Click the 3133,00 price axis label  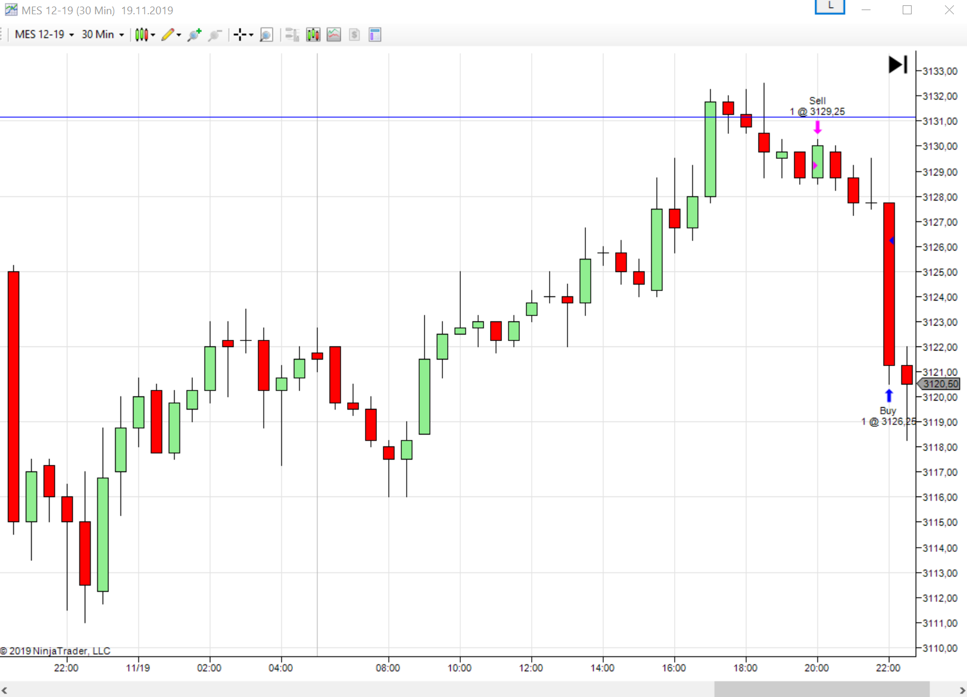pos(940,71)
